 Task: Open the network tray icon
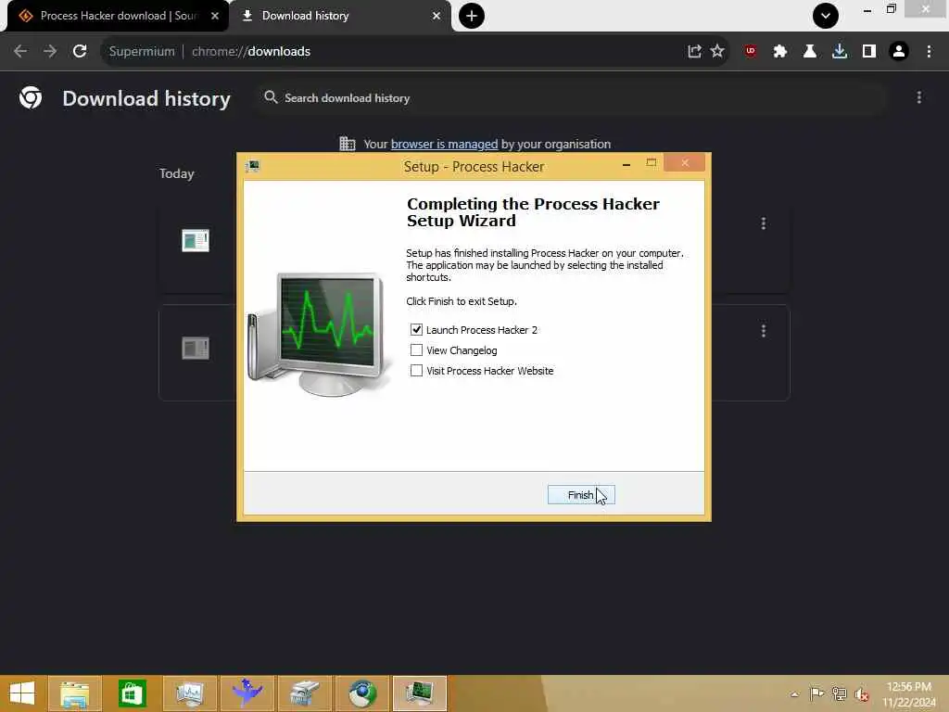coord(840,693)
